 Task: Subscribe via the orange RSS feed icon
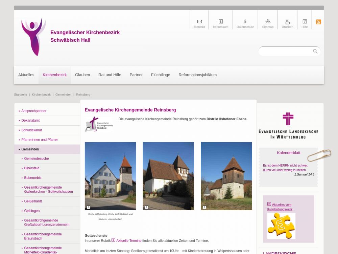(318, 22)
